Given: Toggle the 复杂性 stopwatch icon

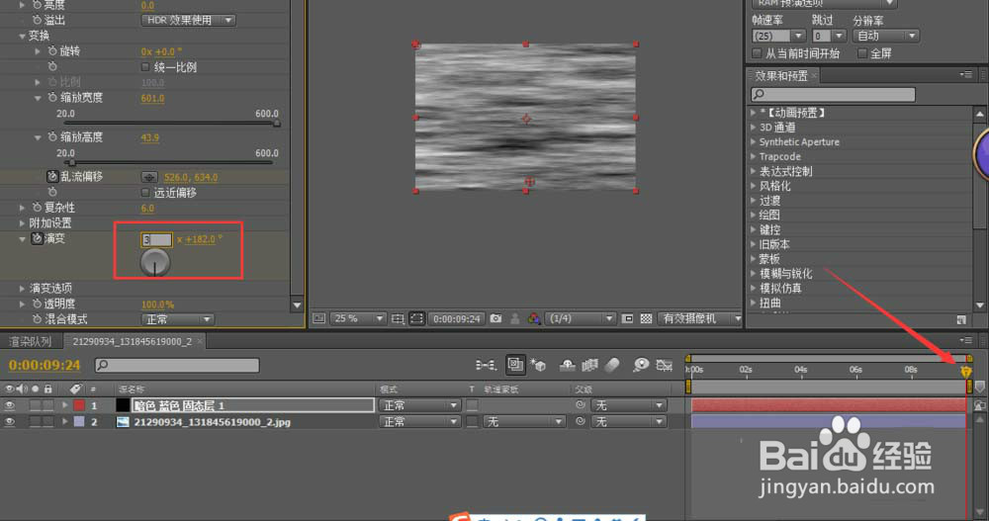Looking at the screenshot, I should [38, 208].
